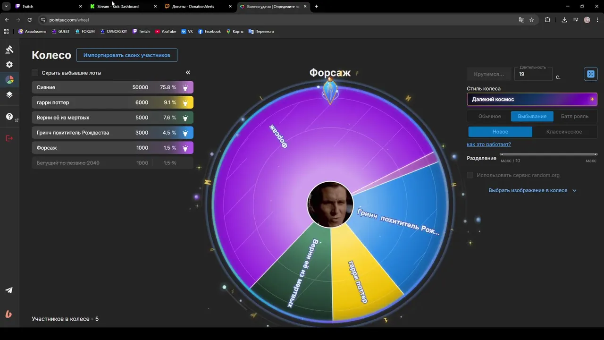Viewport: 604px width, 340px height.
Task: Click the highlight lamp icon for Форсаж
Action: pos(185,148)
